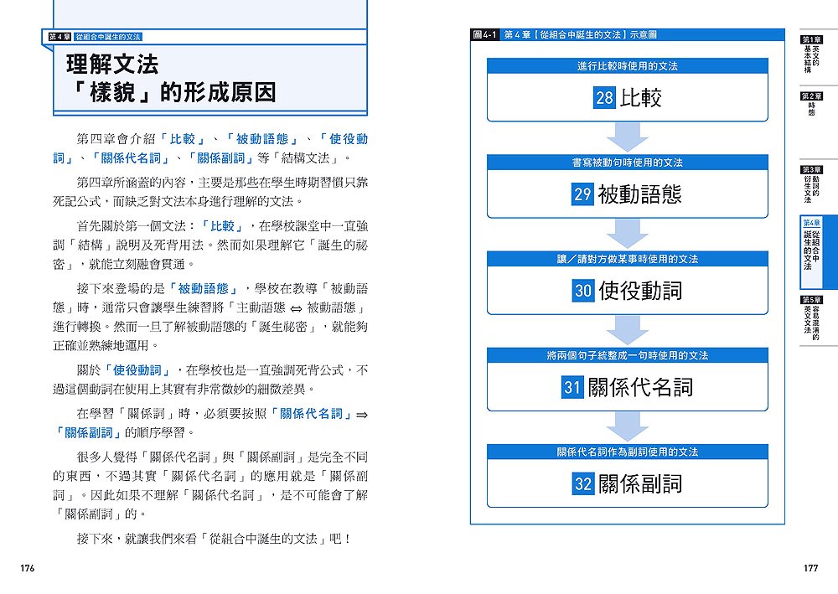This screenshot has height=594, width=838.
Task: Click the 進行比較時使用的文法 box header
Action: (x=628, y=66)
